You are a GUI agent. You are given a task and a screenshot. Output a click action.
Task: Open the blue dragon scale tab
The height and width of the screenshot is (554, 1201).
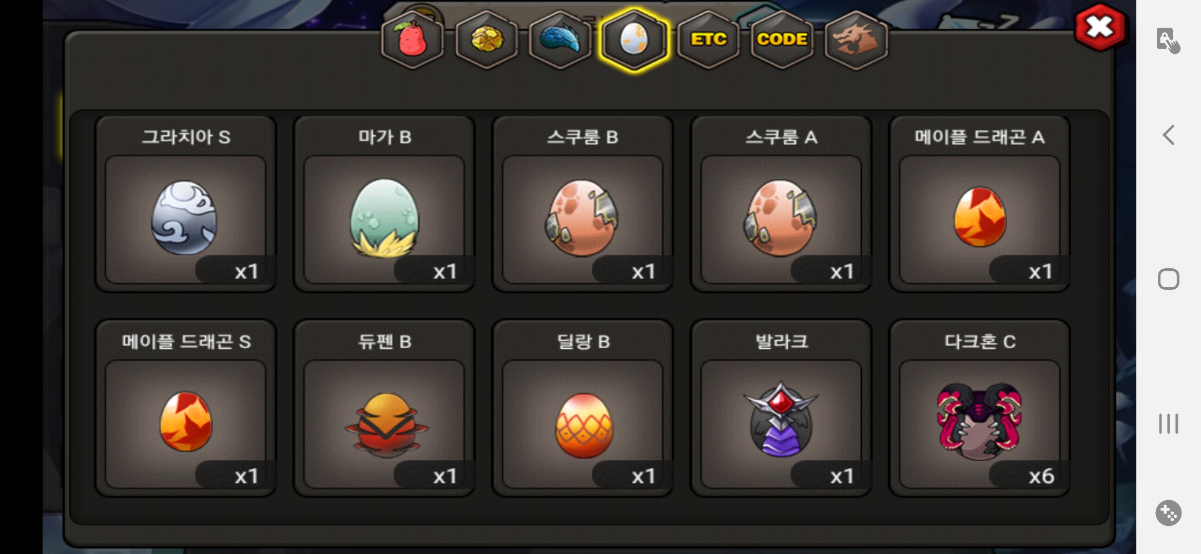(560, 39)
